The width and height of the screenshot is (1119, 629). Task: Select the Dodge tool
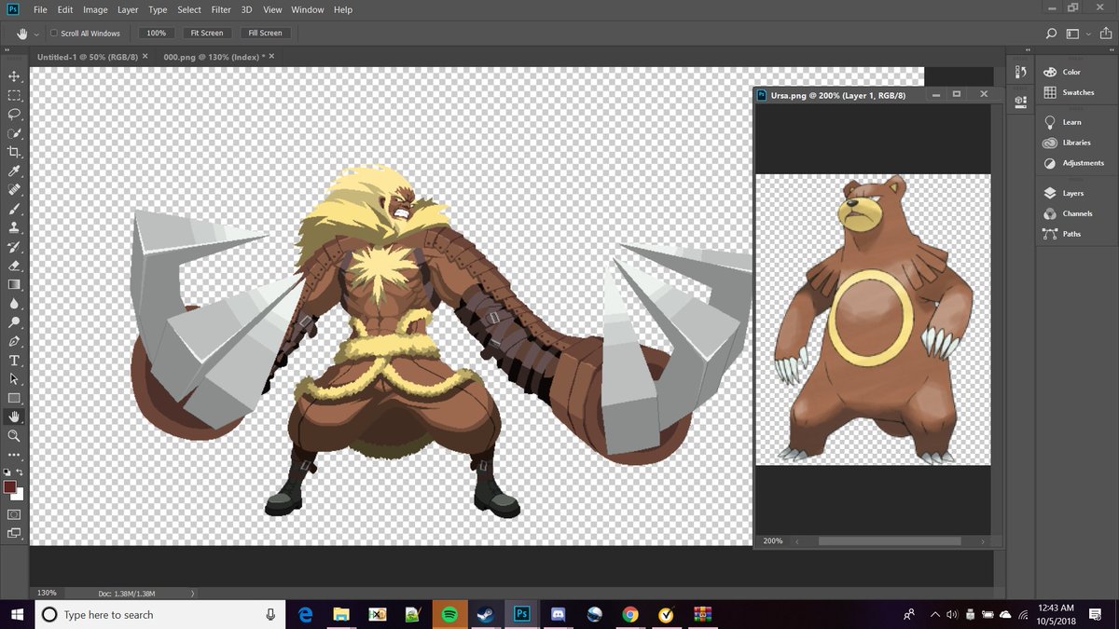[x=14, y=322]
